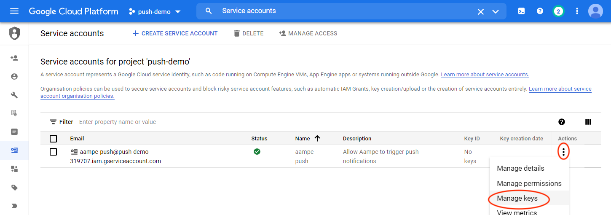The image size is (611, 215).
Task: Choose Manage details from actions menu
Action: point(520,168)
